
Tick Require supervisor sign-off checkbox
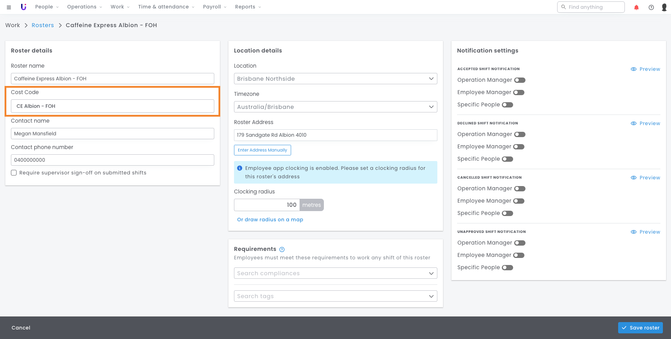tap(14, 173)
